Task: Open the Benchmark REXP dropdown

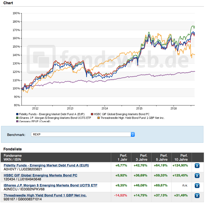Action: point(83,134)
